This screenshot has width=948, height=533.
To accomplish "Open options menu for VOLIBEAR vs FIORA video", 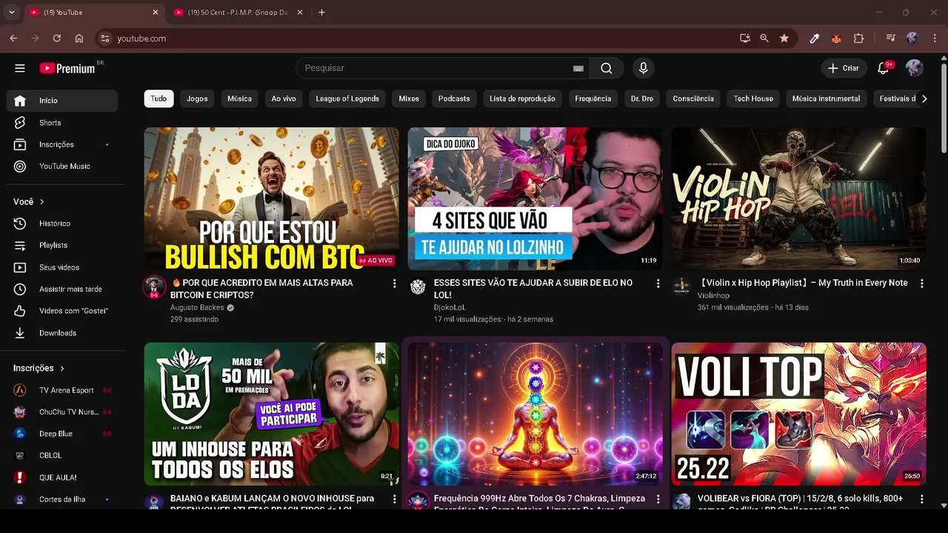I will pos(921,500).
